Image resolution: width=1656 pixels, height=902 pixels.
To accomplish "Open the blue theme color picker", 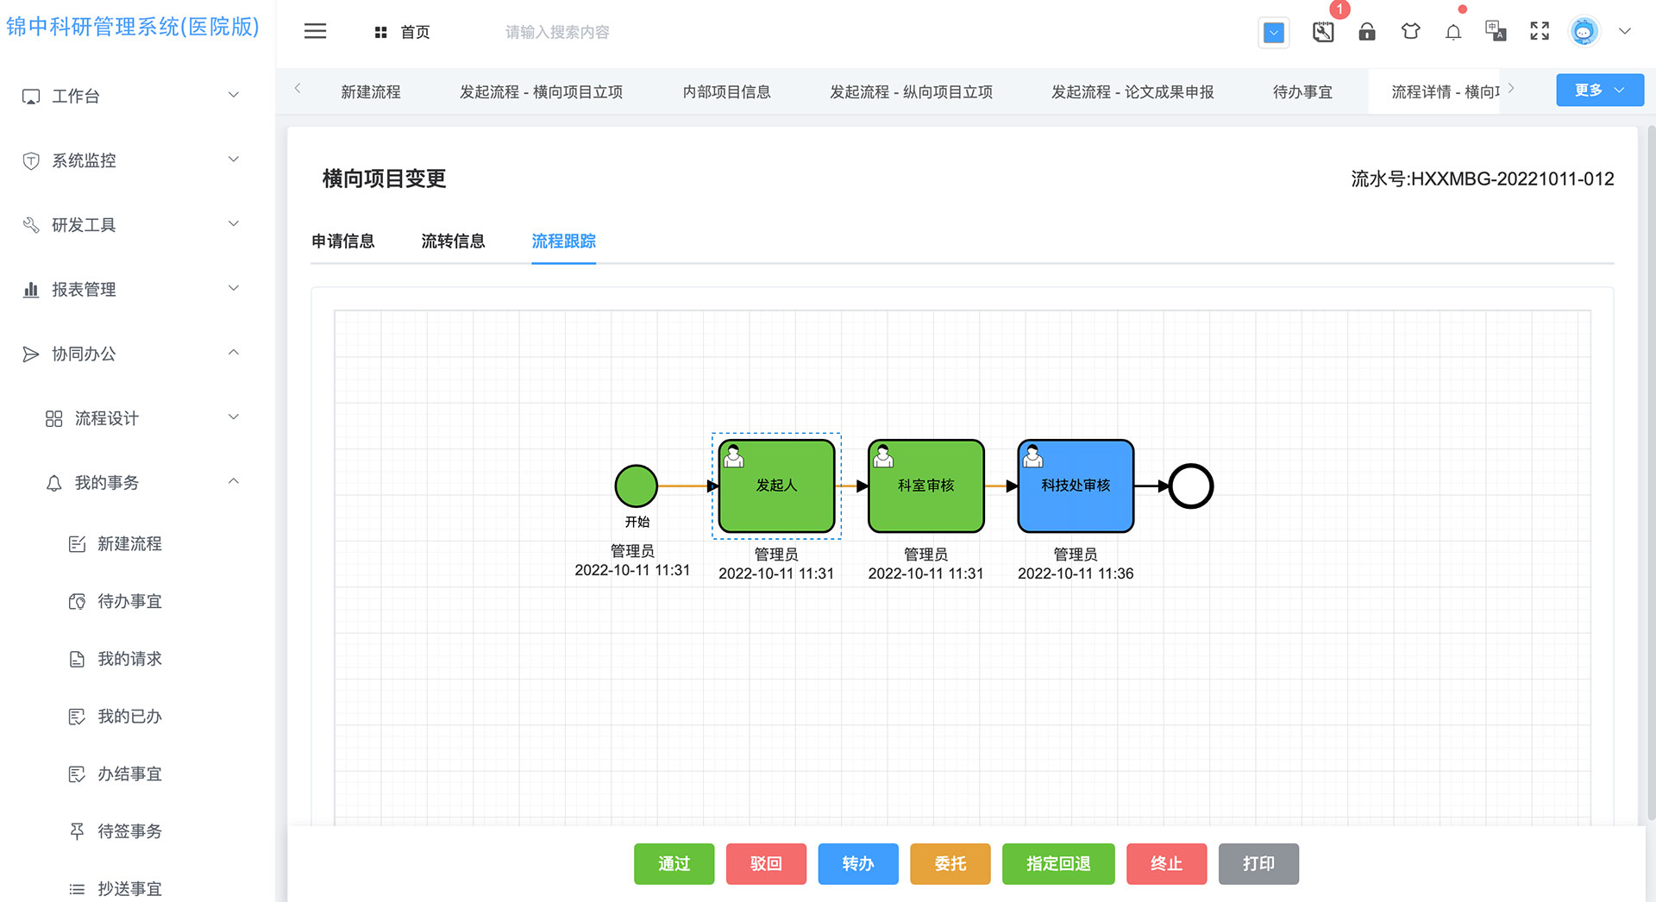I will (1273, 33).
